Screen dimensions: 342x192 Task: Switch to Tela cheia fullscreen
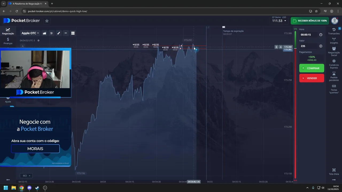click(x=334, y=172)
